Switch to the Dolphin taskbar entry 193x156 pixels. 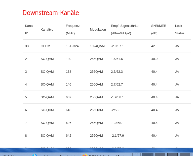pos(10,155)
